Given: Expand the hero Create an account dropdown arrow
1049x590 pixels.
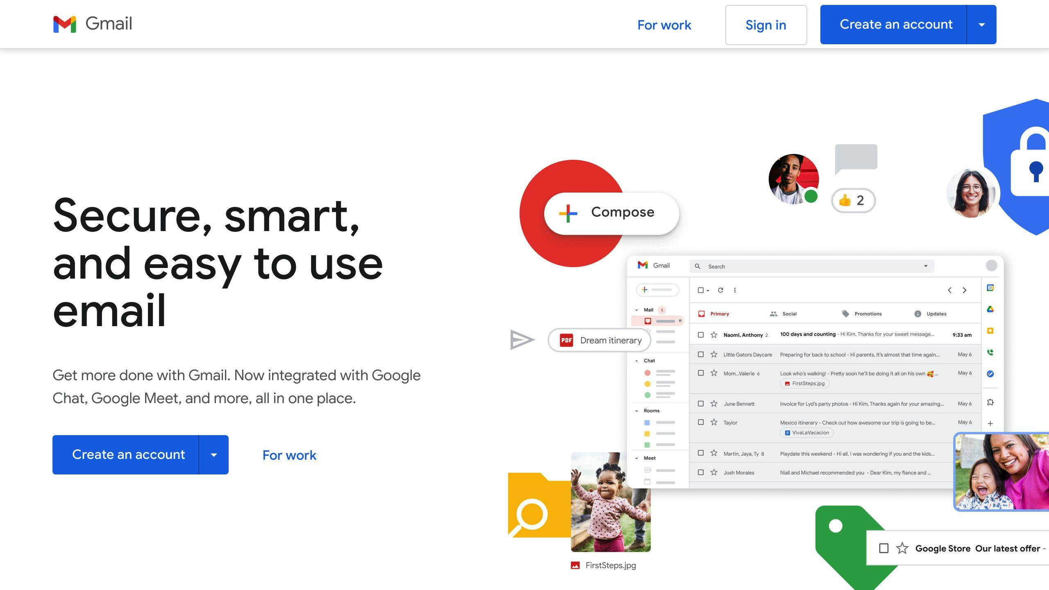Looking at the screenshot, I should (213, 455).
